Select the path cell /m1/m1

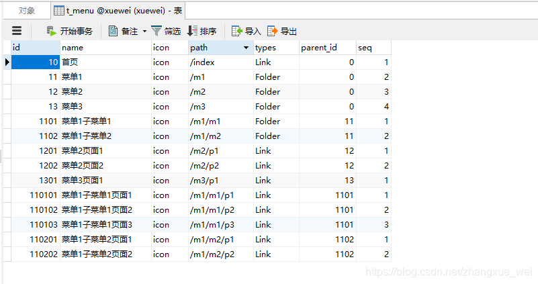click(x=221, y=121)
